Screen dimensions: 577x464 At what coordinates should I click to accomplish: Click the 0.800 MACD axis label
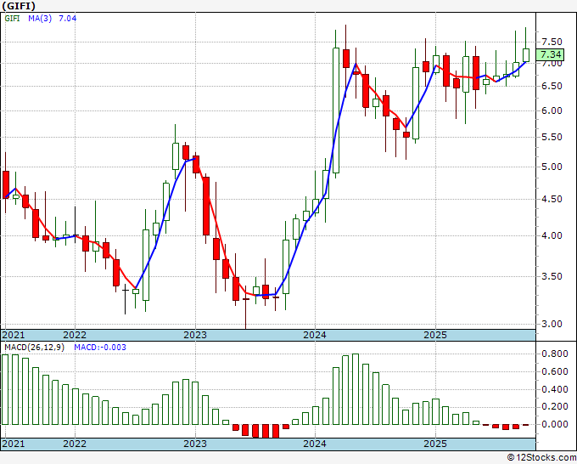pos(555,354)
